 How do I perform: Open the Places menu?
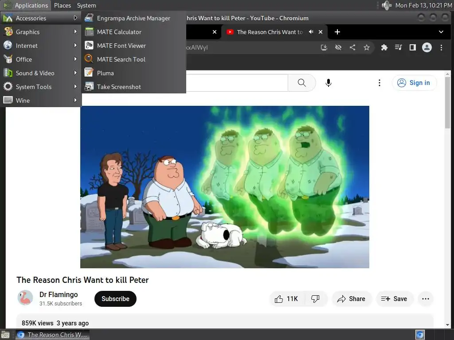[x=63, y=5]
